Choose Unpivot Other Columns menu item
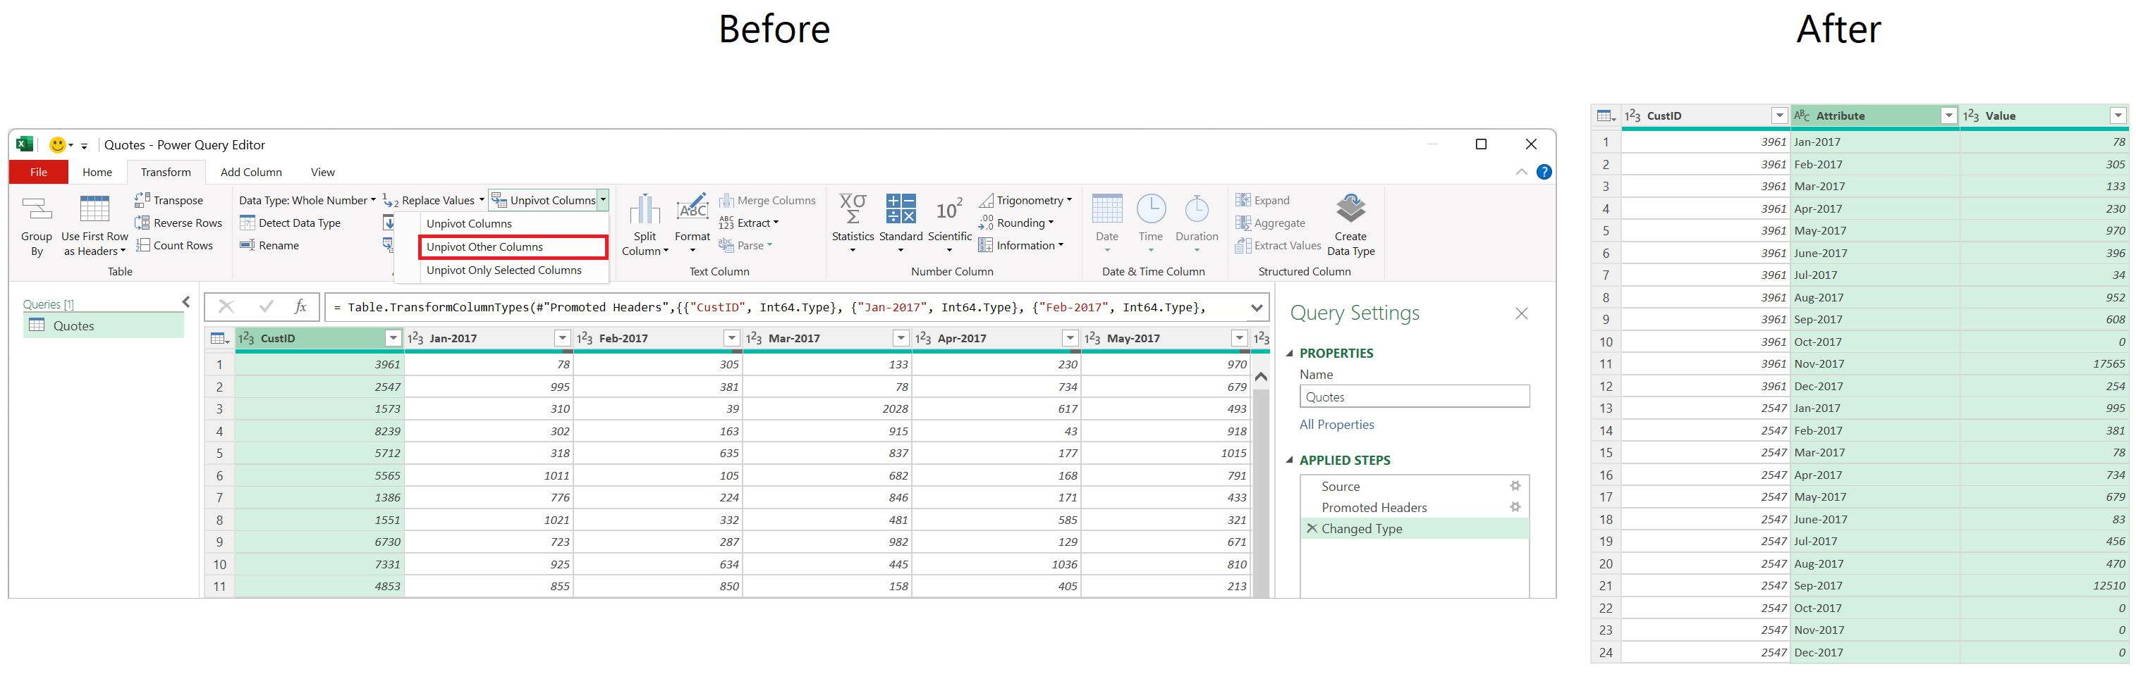The height and width of the screenshot is (674, 2136). pos(513,246)
